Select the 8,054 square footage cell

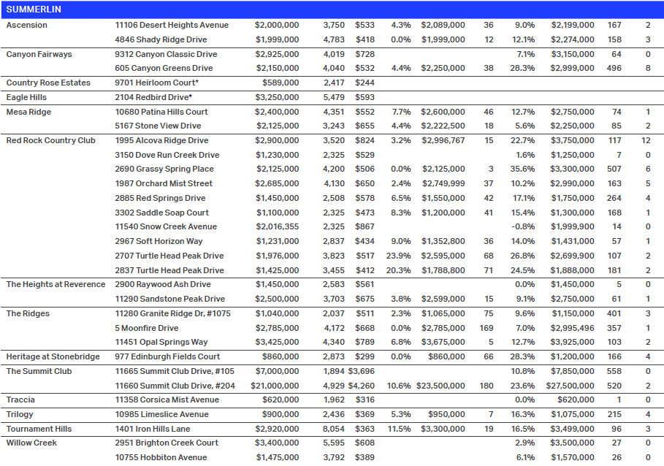[x=334, y=429]
